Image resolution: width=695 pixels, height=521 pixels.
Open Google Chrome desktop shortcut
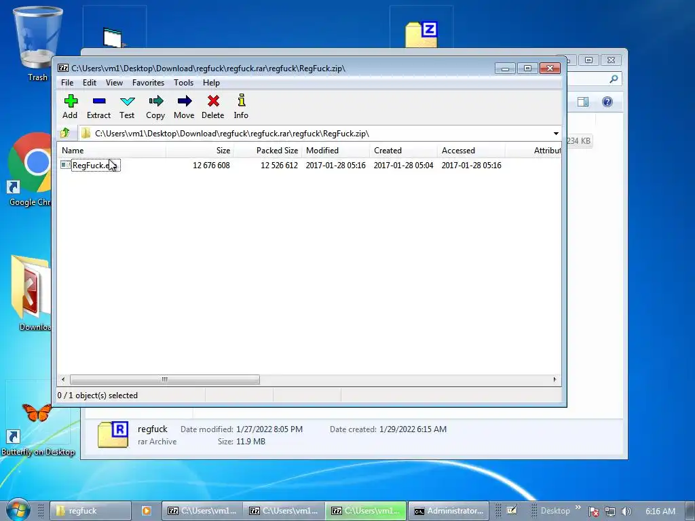coord(29,169)
